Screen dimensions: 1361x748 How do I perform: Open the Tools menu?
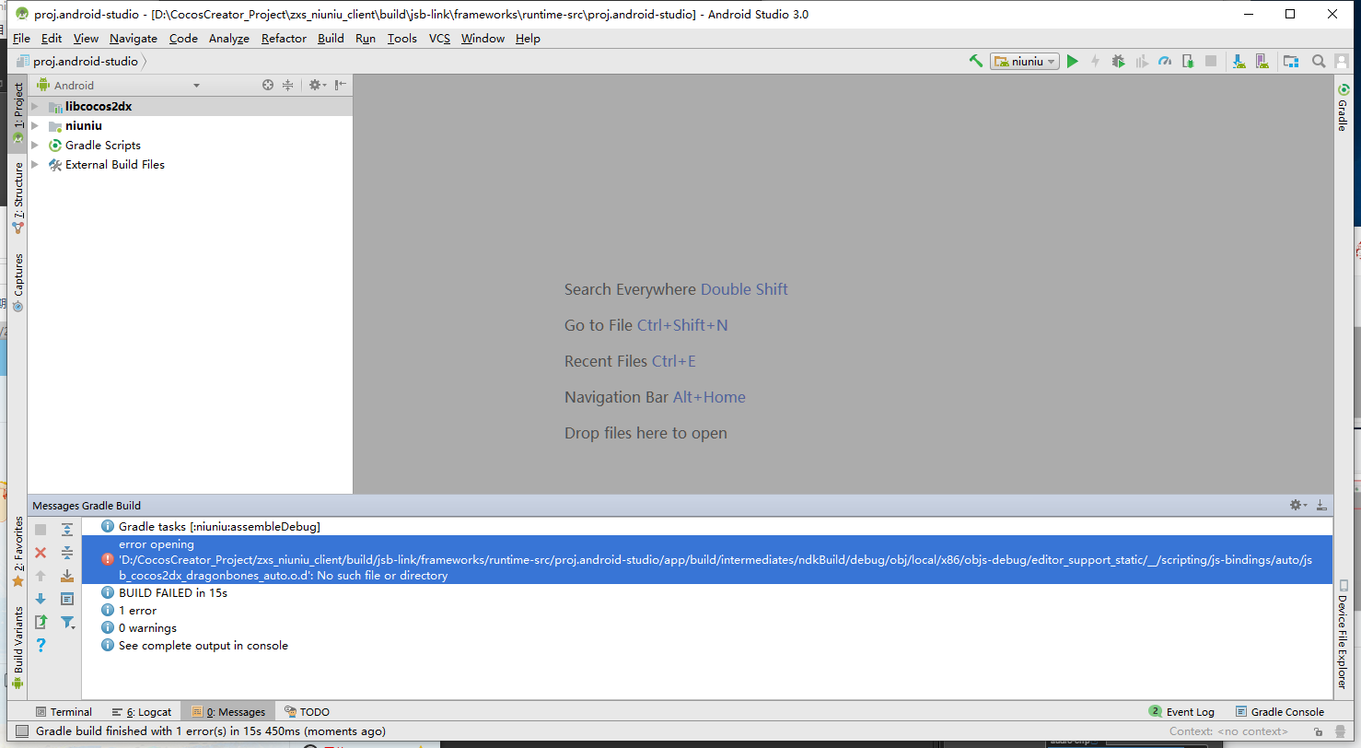click(x=402, y=39)
